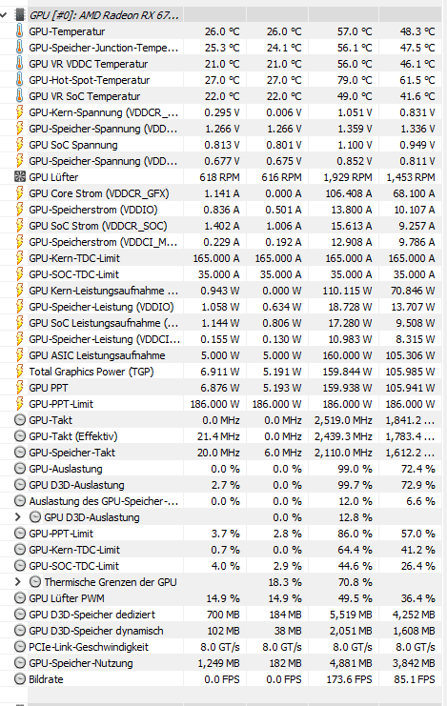Click the 618 RPM current fan speed
Image resolution: width=447 pixels, height=706 pixels.
tap(219, 177)
